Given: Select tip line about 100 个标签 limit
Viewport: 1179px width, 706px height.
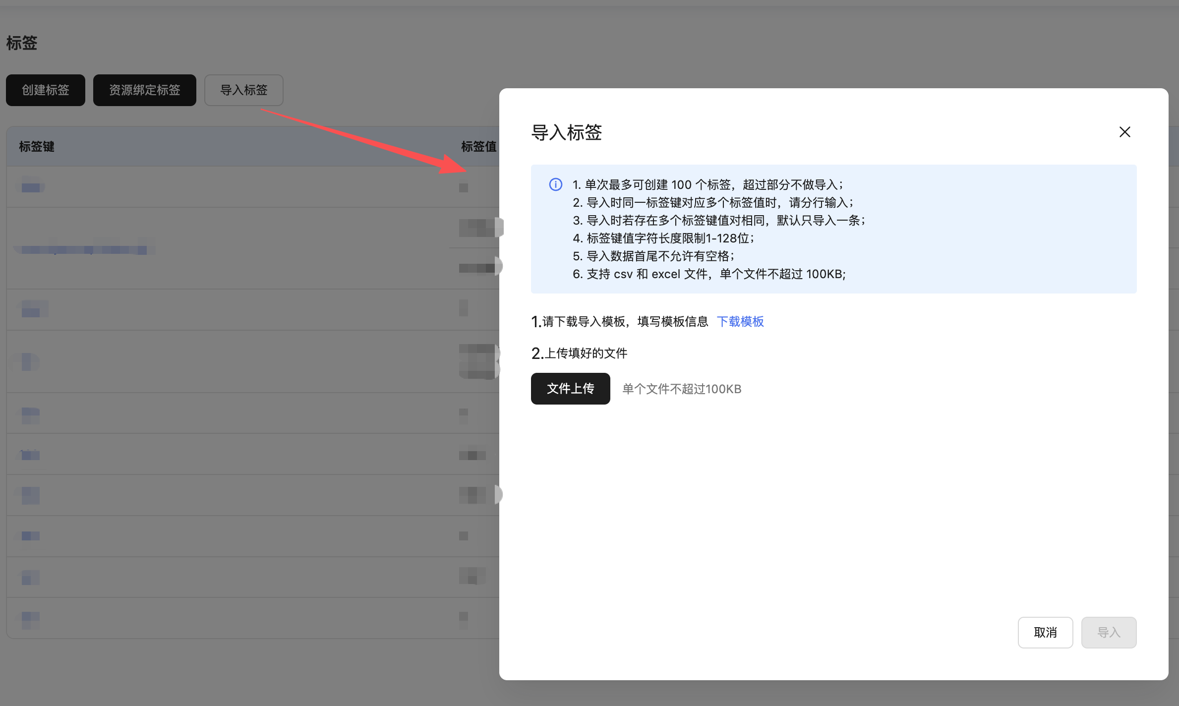Looking at the screenshot, I should [x=707, y=185].
